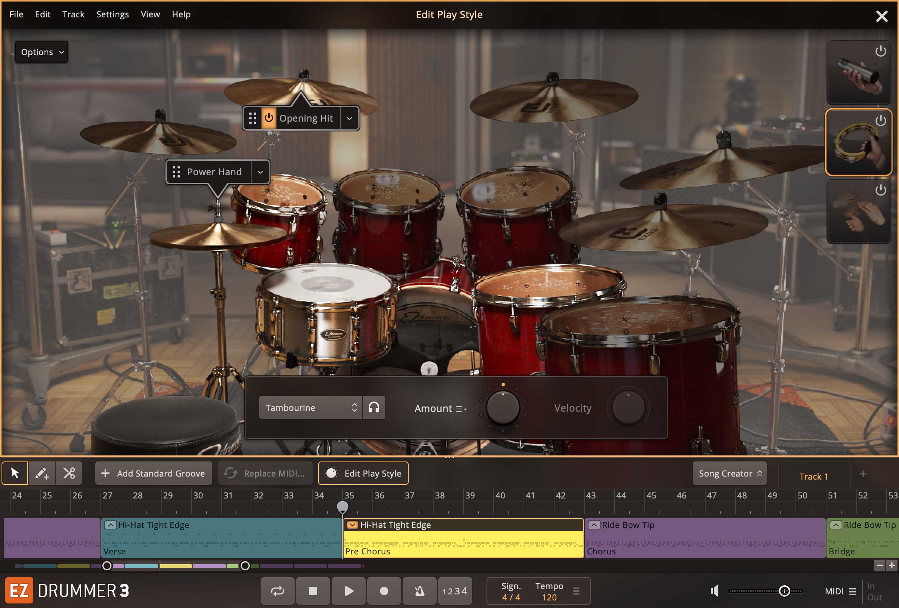
Task: Open the Tambourine instrument selector
Action: [x=310, y=407]
